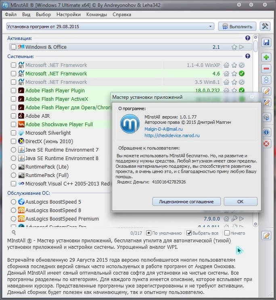Screen dimensions: 276x300
Task: Click the Выполнить button
Action: tap(237, 26)
